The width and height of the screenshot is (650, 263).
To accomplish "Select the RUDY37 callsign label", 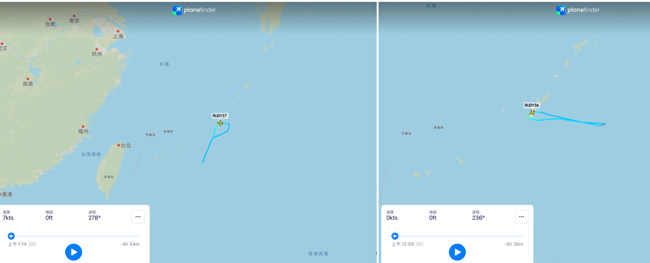I will [x=220, y=116].
